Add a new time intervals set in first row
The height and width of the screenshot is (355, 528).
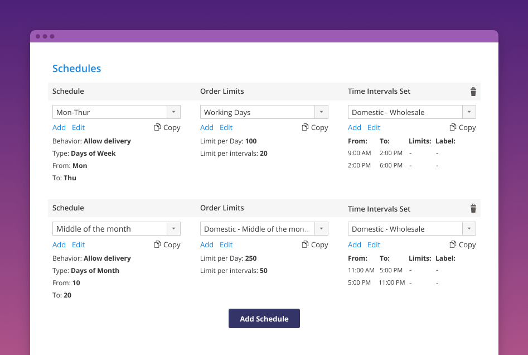pyautogui.click(x=355, y=127)
